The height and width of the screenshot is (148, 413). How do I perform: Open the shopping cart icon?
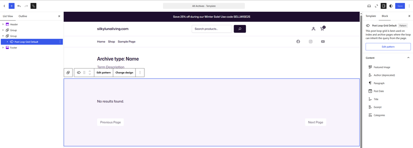coord(322,29)
